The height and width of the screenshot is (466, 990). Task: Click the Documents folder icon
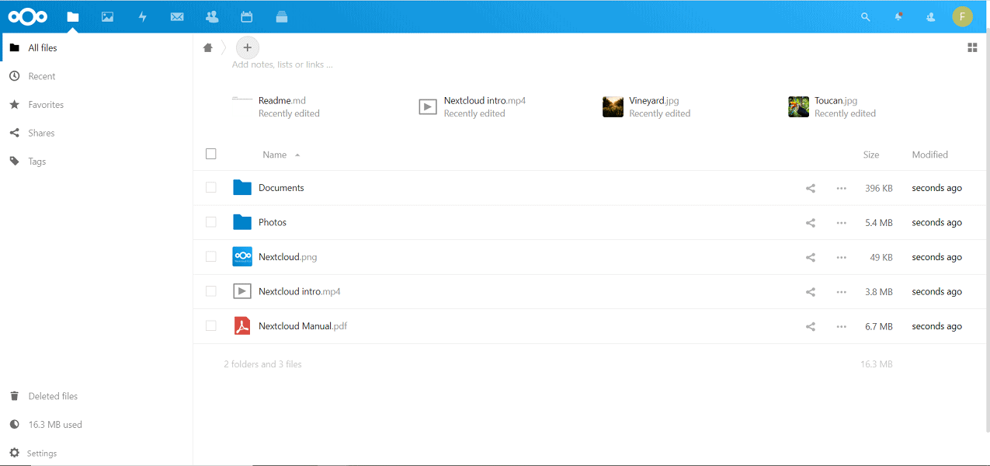pyautogui.click(x=242, y=187)
